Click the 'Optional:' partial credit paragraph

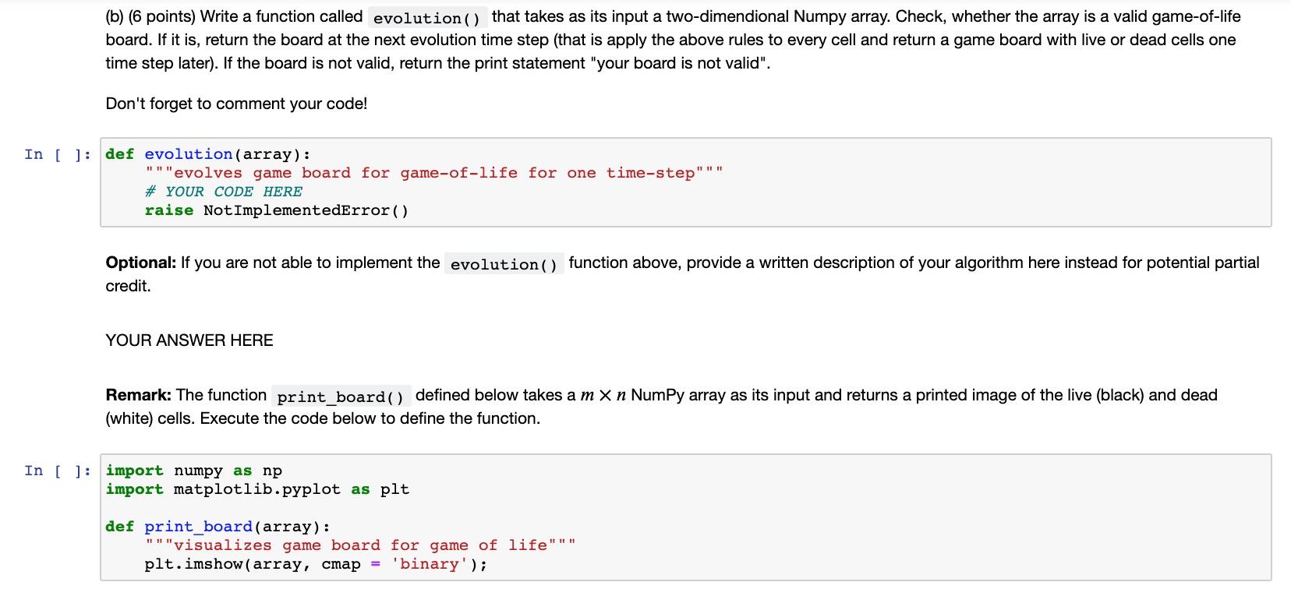pos(682,274)
